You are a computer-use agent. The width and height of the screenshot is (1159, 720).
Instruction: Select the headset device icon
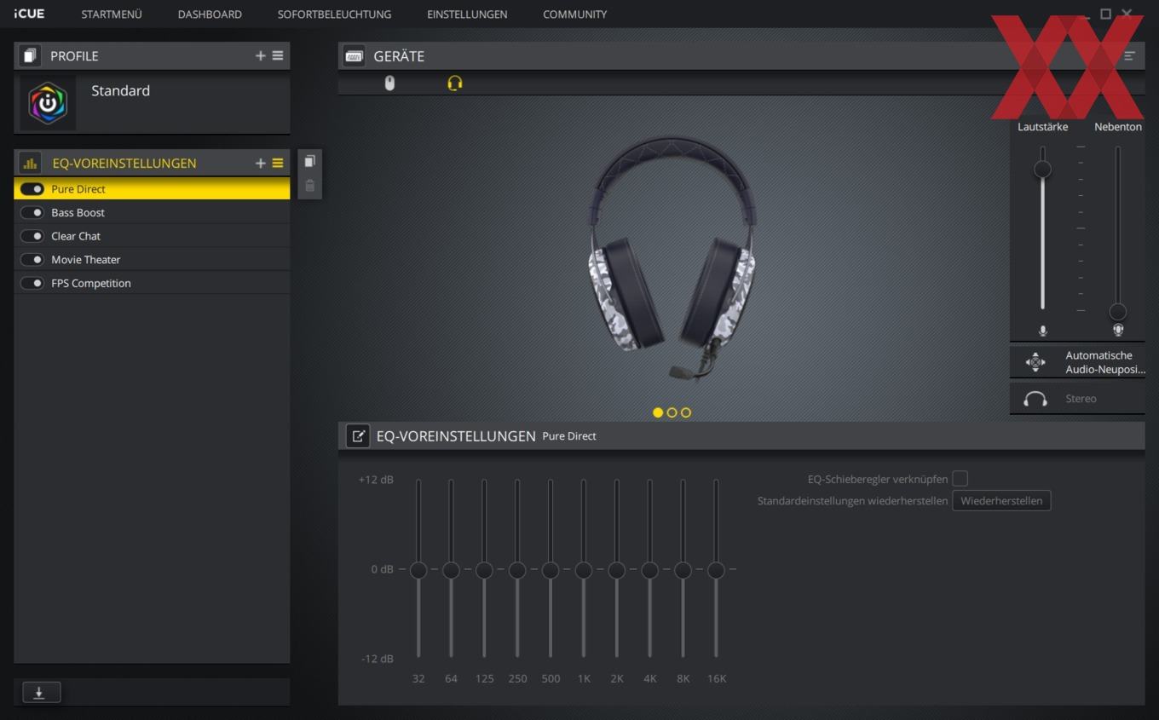click(455, 83)
